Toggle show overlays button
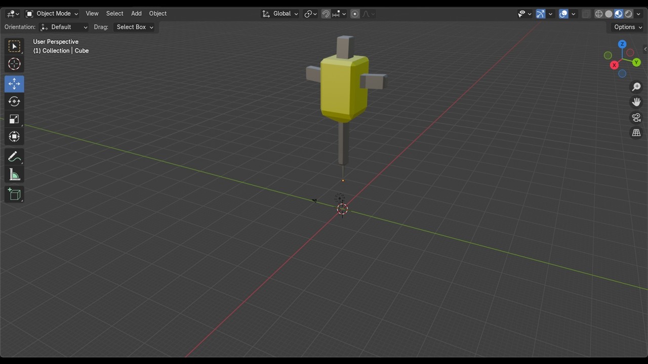Viewport: 648px width, 364px height. pyautogui.click(x=563, y=14)
